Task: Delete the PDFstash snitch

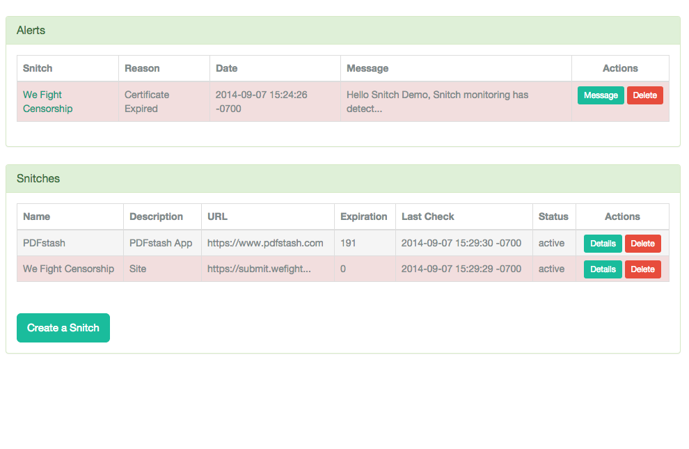Action: tap(642, 244)
